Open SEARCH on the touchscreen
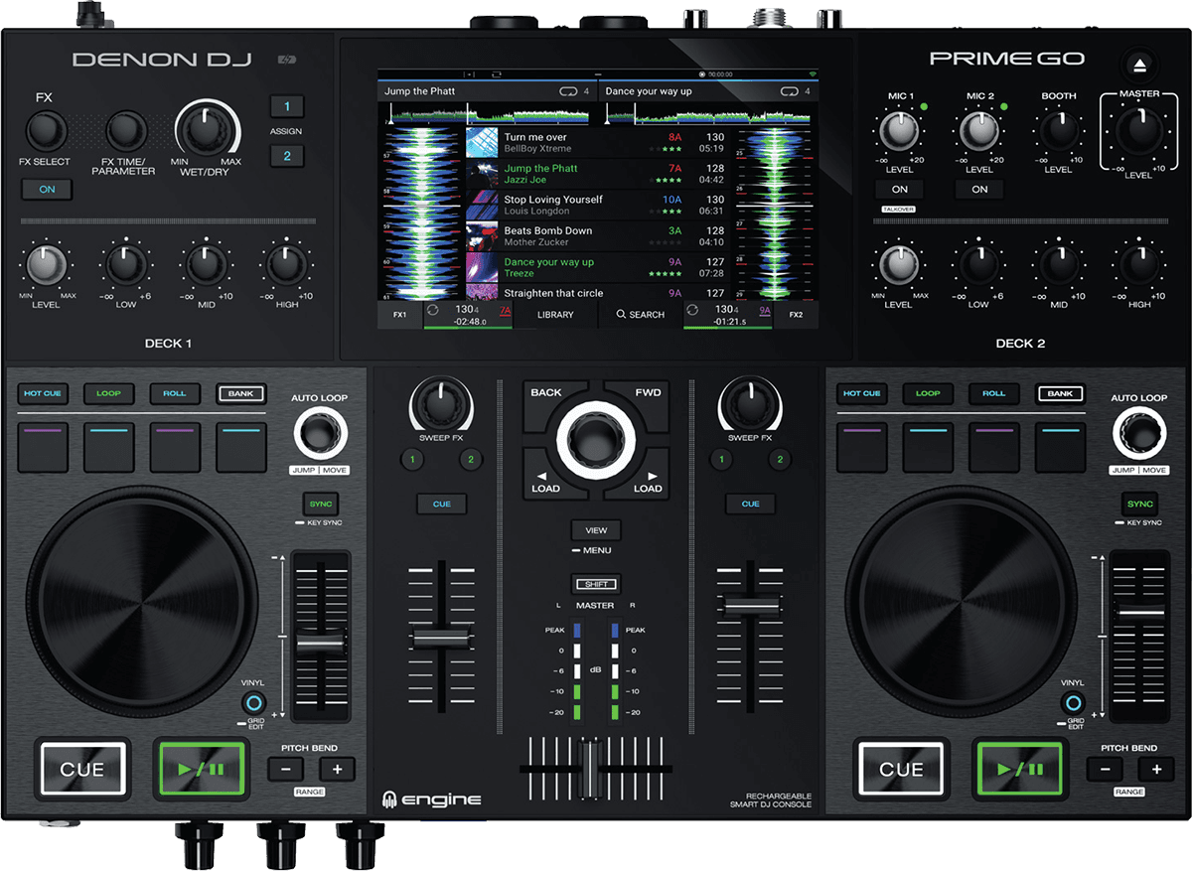This screenshot has width=1192, height=871. point(641,315)
